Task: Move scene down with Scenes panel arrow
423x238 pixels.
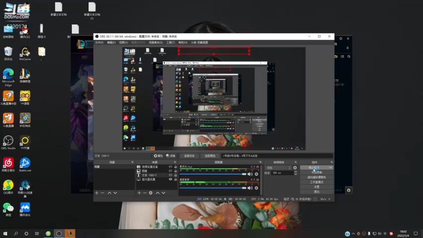Action: [115, 193]
